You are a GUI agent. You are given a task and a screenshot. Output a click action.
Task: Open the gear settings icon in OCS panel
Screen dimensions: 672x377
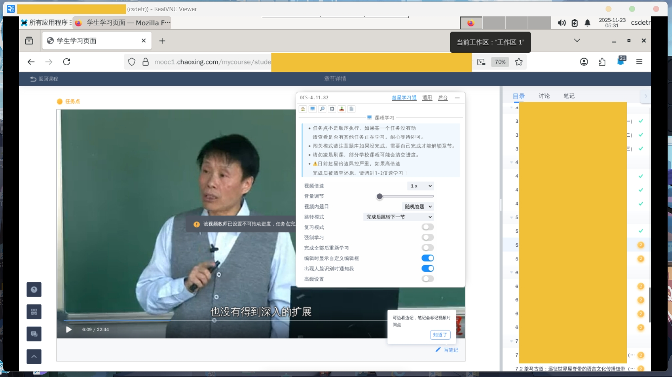[x=332, y=109]
